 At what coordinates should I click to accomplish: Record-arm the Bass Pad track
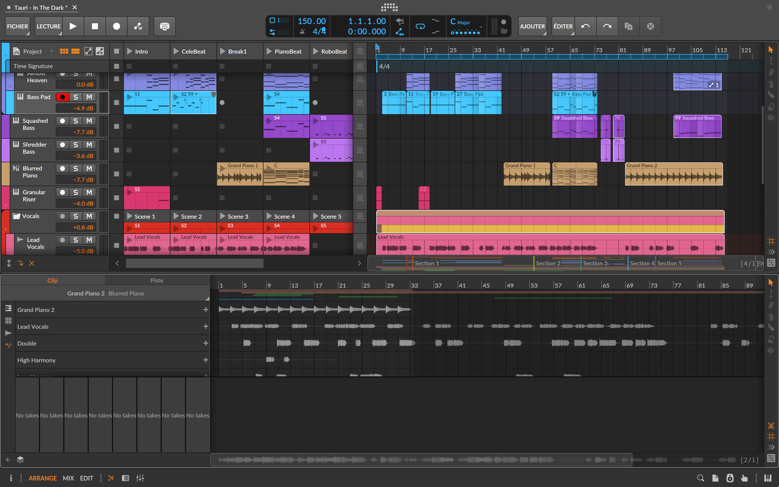click(x=63, y=97)
